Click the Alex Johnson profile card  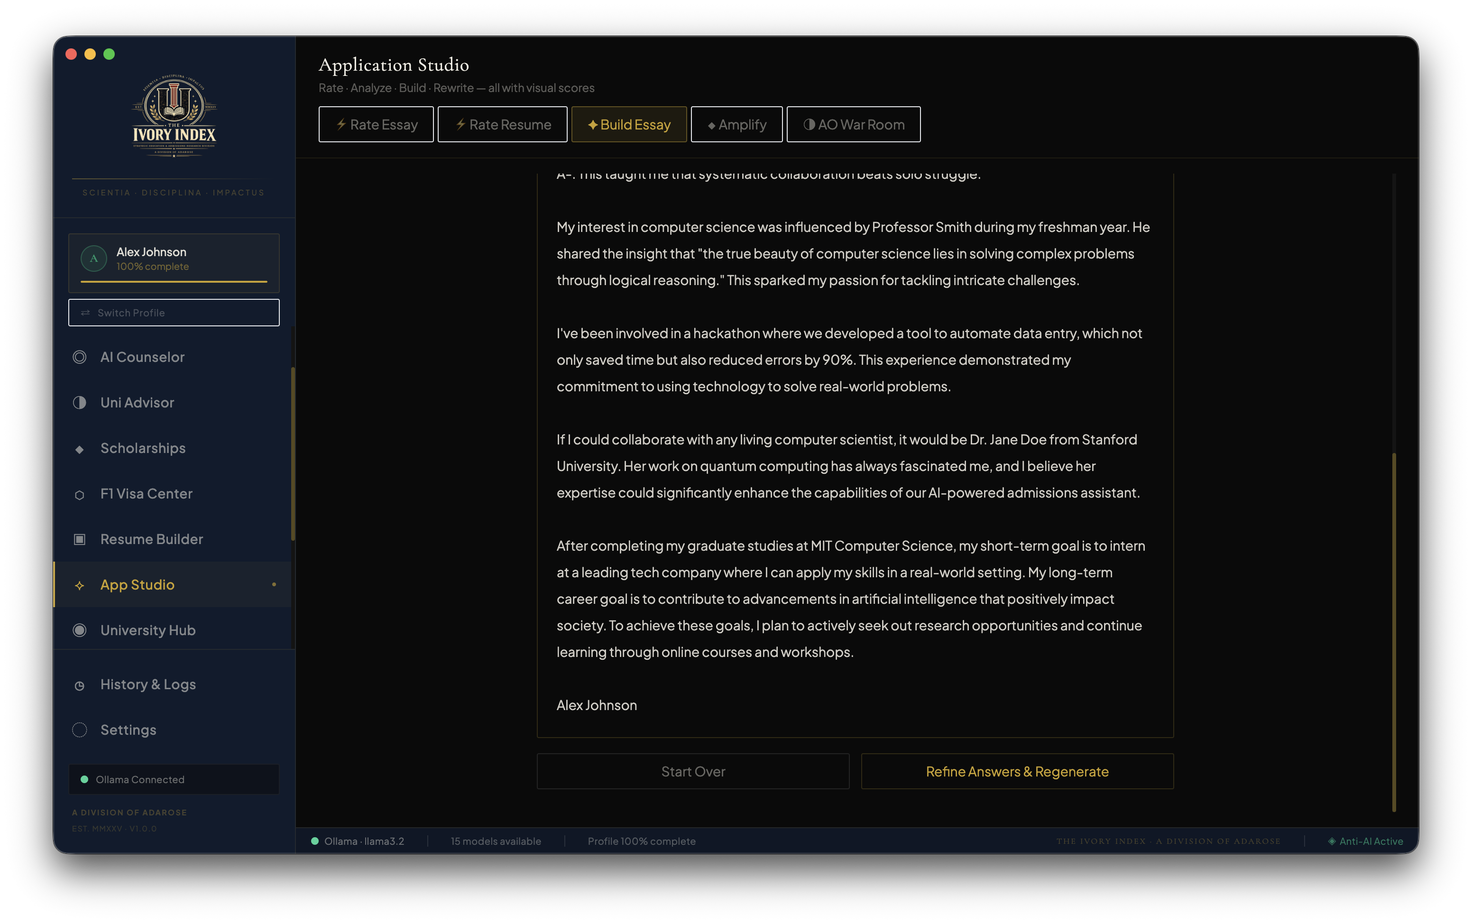tap(174, 263)
